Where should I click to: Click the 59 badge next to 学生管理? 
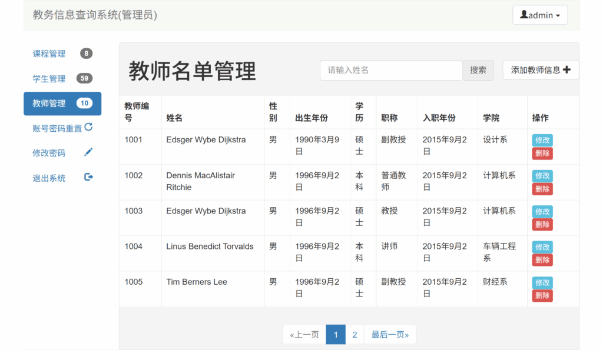click(x=84, y=79)
